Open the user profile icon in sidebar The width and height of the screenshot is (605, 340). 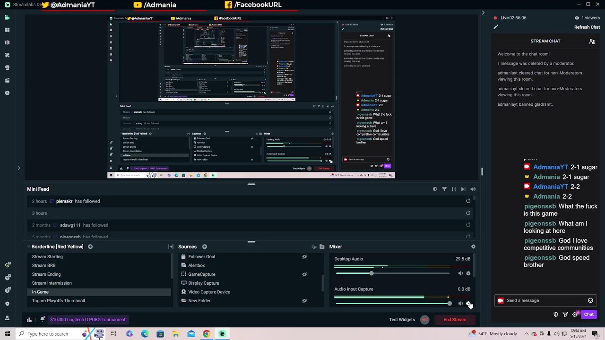[x=7, y=318]
